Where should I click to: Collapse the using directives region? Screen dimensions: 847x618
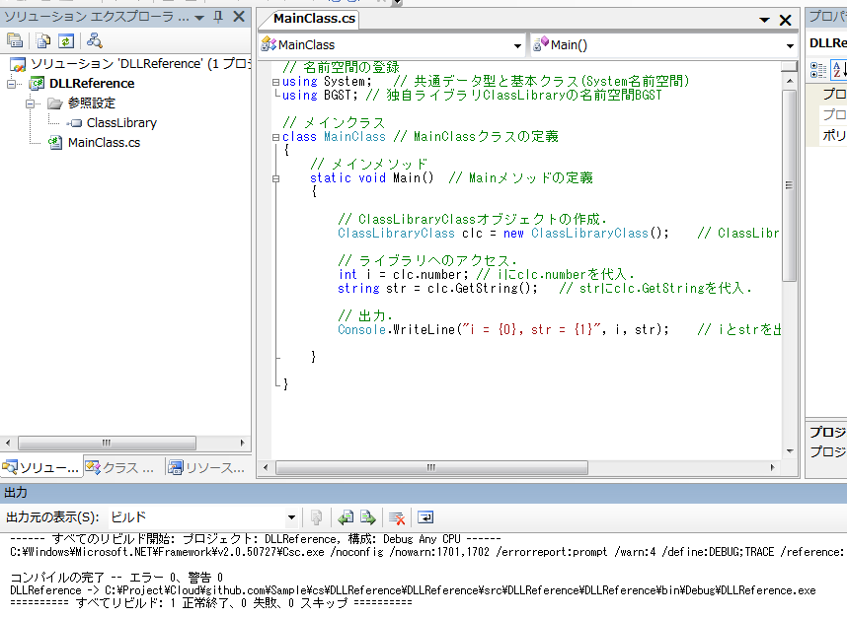pyautogui.click(x=276, y=82)
